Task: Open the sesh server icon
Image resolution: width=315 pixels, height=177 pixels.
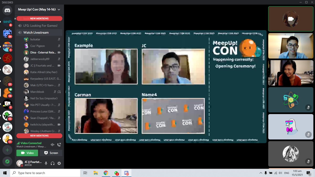Action: click(x=7, y=22)
